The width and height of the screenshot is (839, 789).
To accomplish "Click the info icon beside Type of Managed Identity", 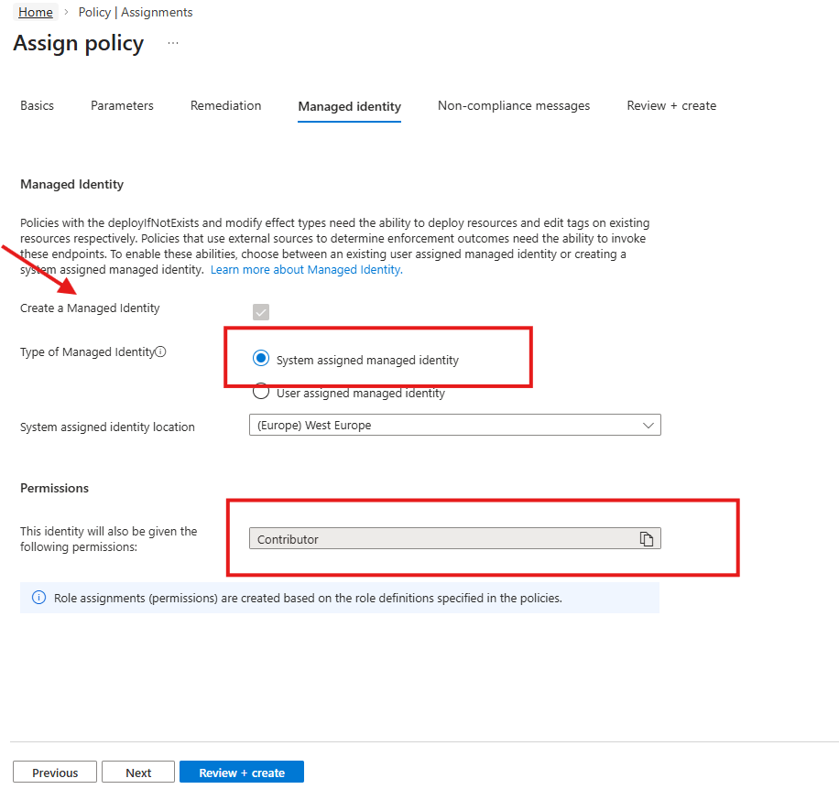I will (x=161, y=352).
